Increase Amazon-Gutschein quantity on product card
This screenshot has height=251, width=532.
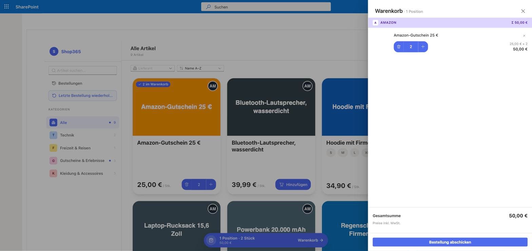click(211, 185)
